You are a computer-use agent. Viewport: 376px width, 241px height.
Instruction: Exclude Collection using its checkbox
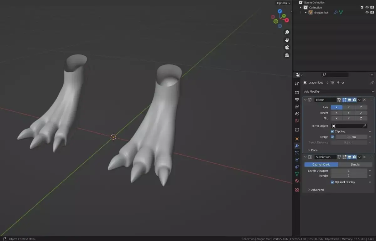362,8
